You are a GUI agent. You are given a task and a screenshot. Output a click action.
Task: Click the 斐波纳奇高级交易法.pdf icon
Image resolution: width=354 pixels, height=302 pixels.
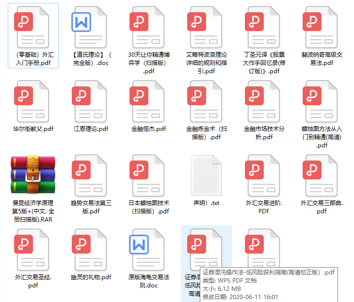tap(320, 27)
